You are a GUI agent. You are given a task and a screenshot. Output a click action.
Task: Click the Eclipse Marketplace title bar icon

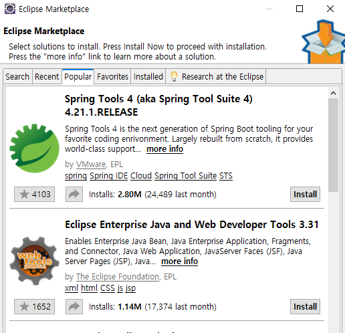[10, 9]
